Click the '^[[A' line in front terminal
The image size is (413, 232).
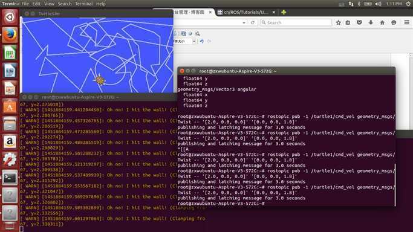(183, 149)
